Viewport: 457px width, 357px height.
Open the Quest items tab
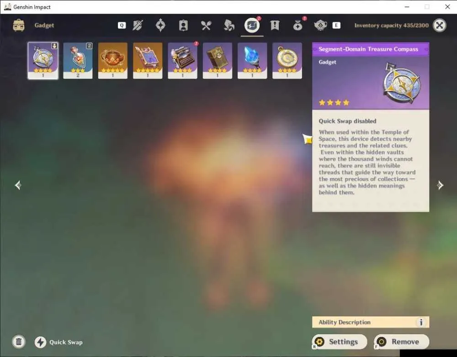tap(275, 26)
